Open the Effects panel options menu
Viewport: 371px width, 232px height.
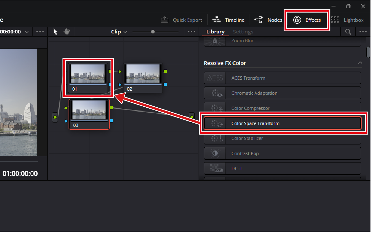[363, 32]
